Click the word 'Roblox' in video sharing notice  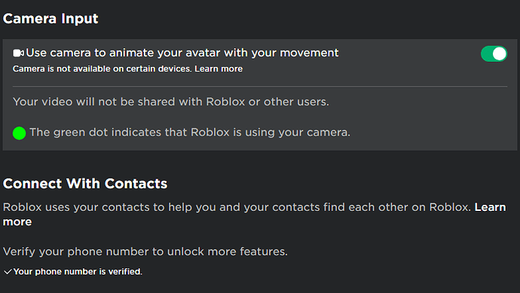225,102
